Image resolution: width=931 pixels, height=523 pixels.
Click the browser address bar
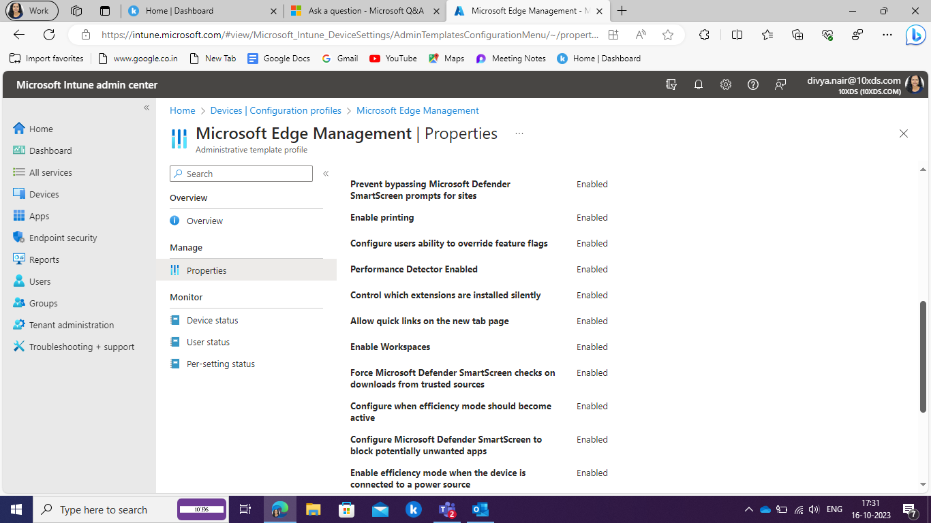coord(350,35)
